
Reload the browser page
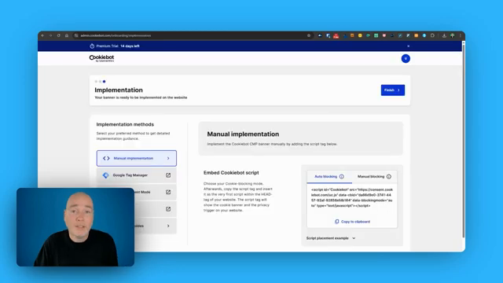(x=59, y=35)
